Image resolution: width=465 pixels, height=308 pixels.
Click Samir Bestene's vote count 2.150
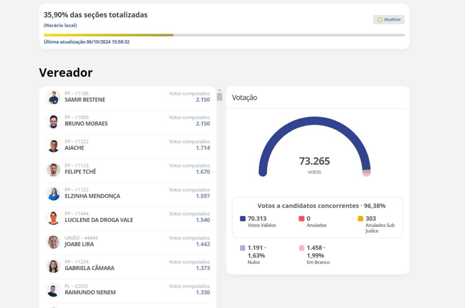tap(203, 100)
